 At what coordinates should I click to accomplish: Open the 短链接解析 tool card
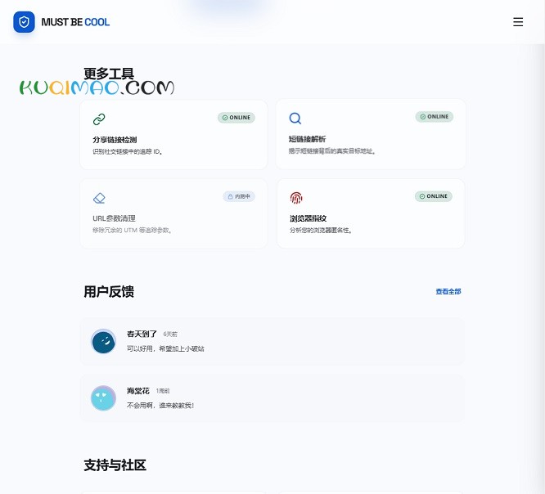tap(371, 134)
